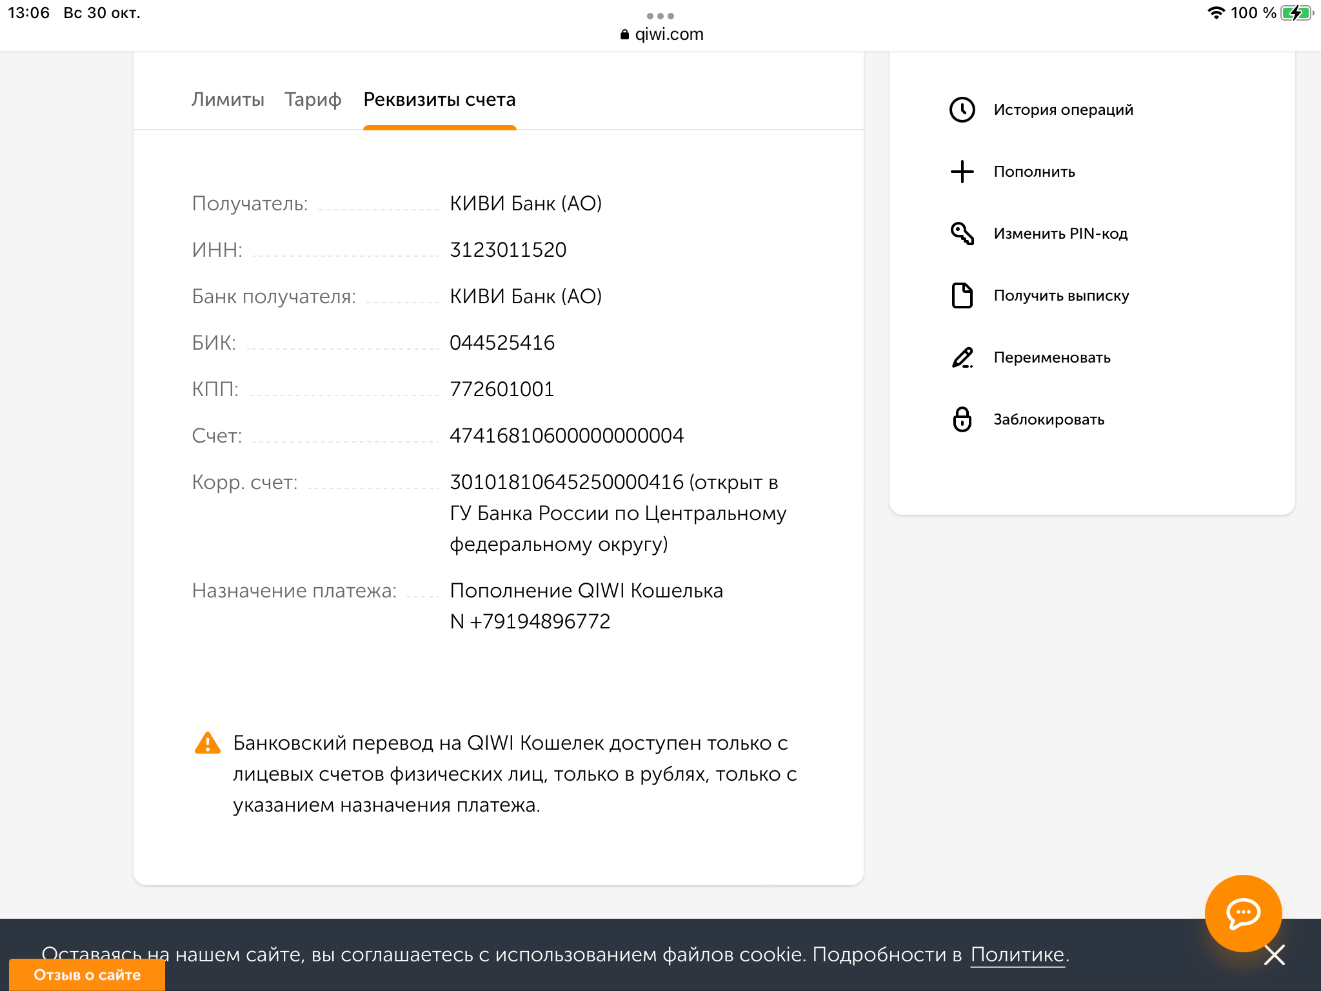Click Банк получателя value КИВИ Банк (АО)
The height and width of the screenshot is (991, 1321).
pyautogui.click(x=526, y=296)
